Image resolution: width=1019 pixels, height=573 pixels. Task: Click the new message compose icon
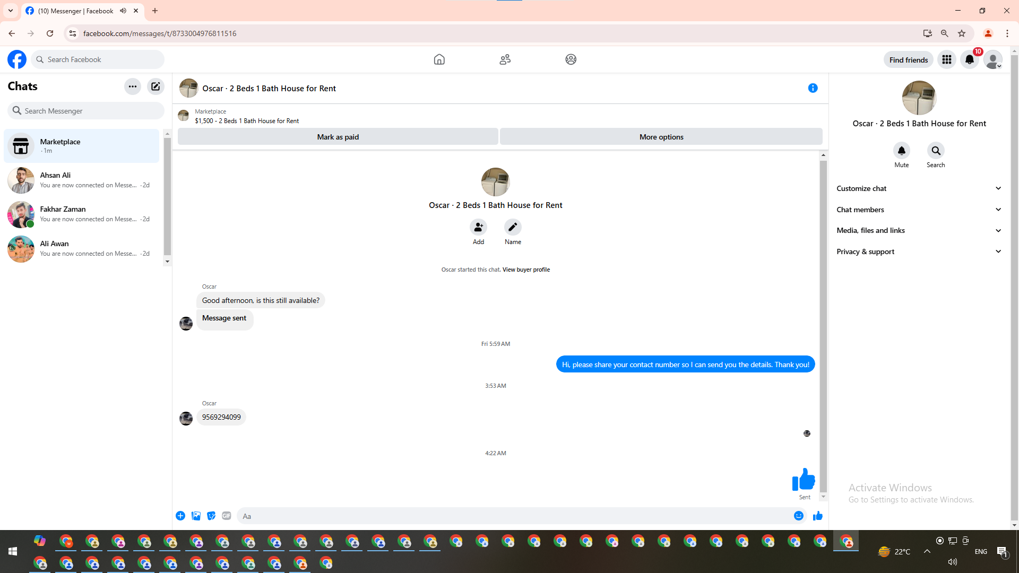(156, 86)
